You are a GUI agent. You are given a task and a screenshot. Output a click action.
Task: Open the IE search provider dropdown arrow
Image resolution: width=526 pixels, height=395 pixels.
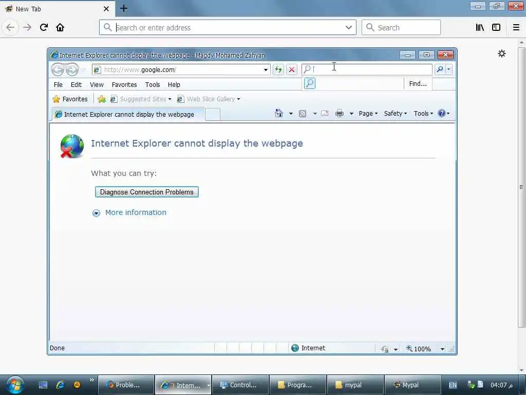[x=448, y=69]
